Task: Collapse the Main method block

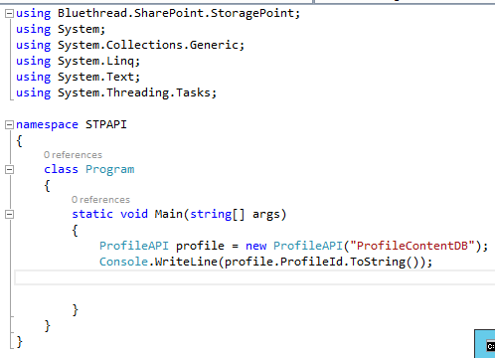Action: 9,215
